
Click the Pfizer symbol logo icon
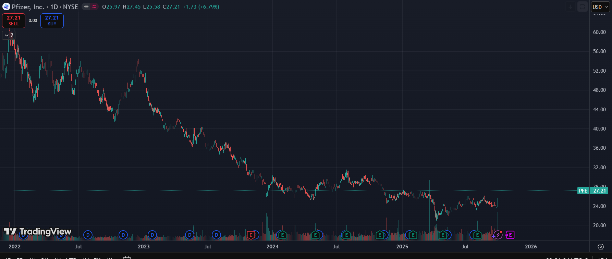pyautogui.click(x=6, y=7)
